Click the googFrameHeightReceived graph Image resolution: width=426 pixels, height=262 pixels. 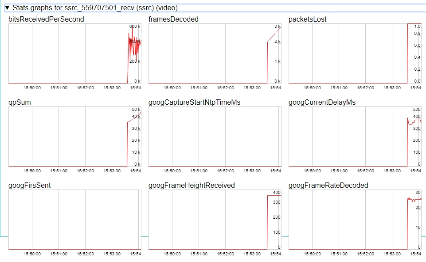[x=215, y=220]
